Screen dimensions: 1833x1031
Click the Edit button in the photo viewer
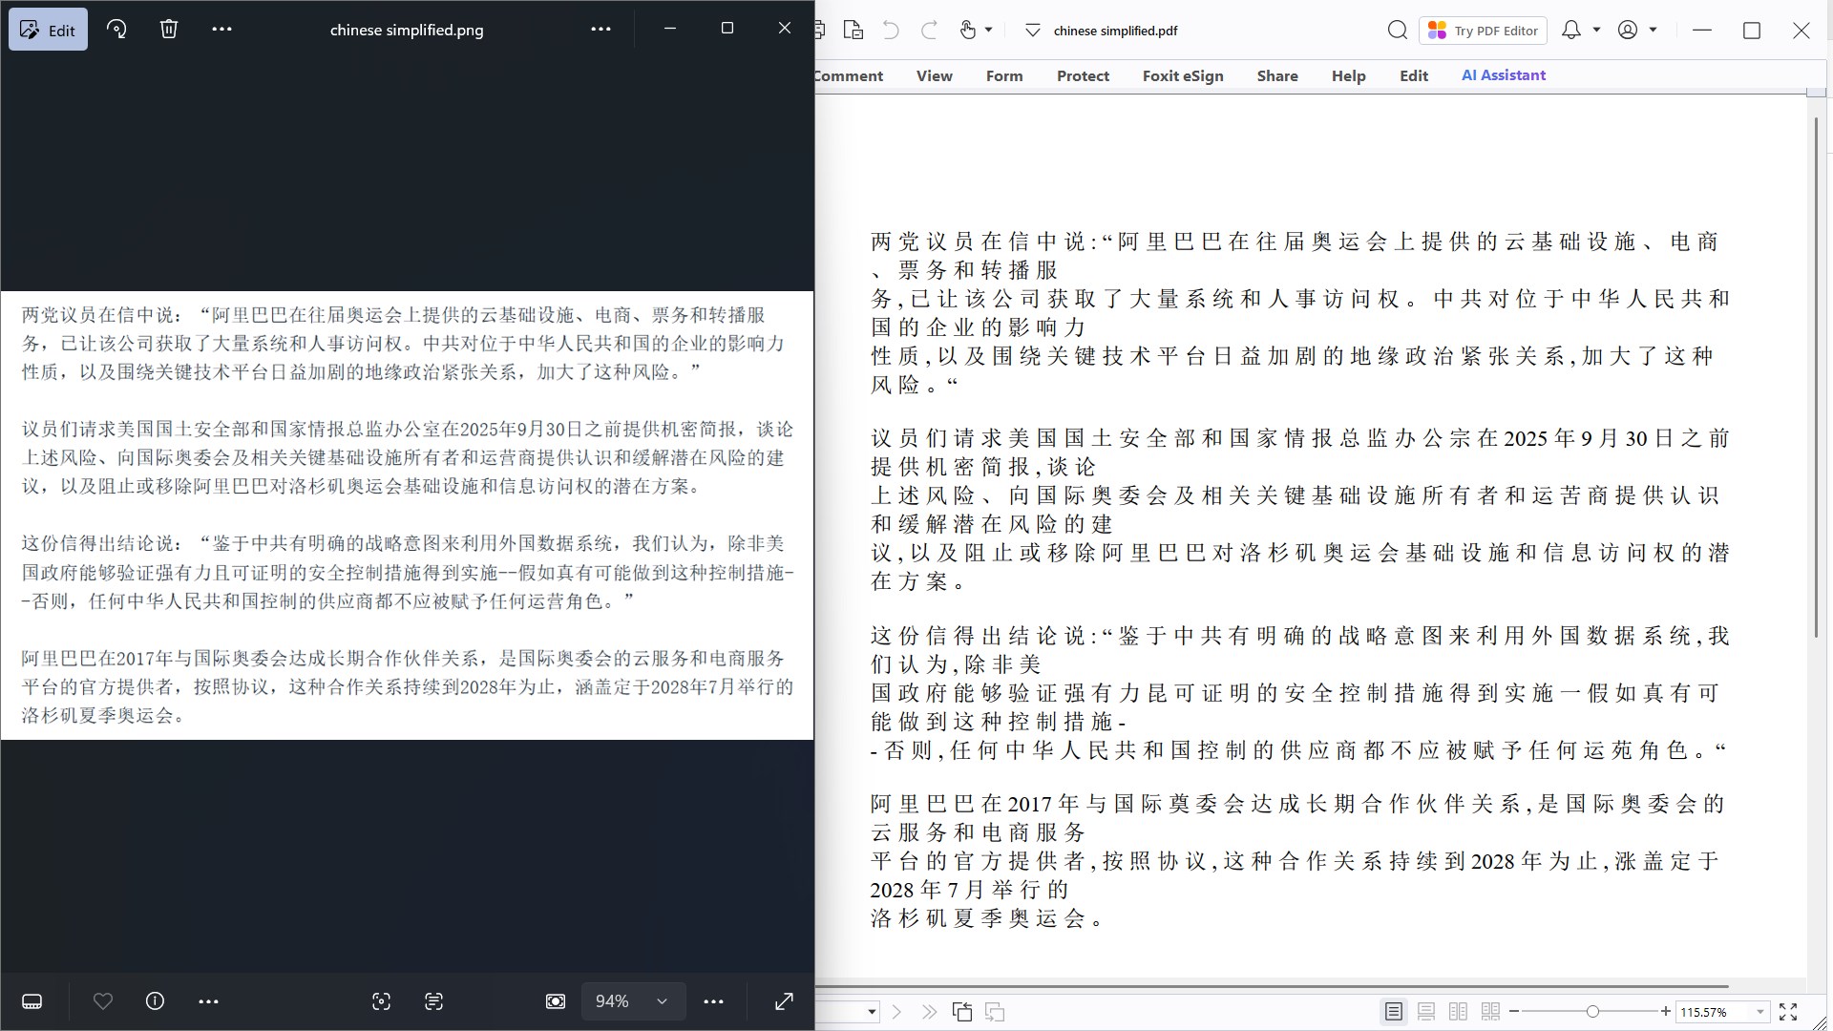(x=49, y=30)
